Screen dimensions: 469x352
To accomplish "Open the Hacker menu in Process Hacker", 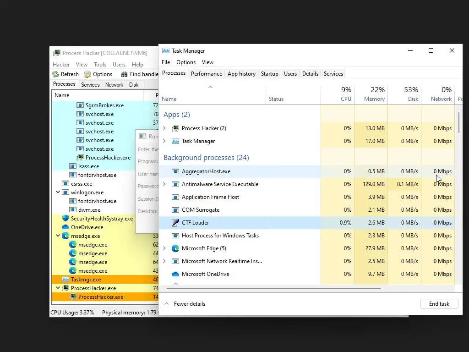I will [x=61, y=65].
